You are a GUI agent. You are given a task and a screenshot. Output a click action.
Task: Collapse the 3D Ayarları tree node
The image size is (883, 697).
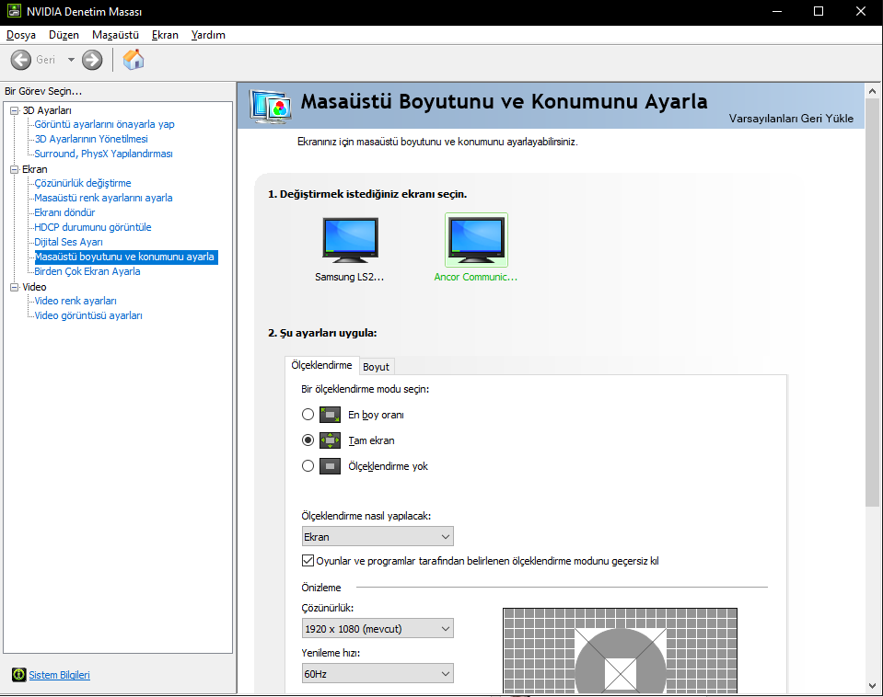[x=14, y=110]
